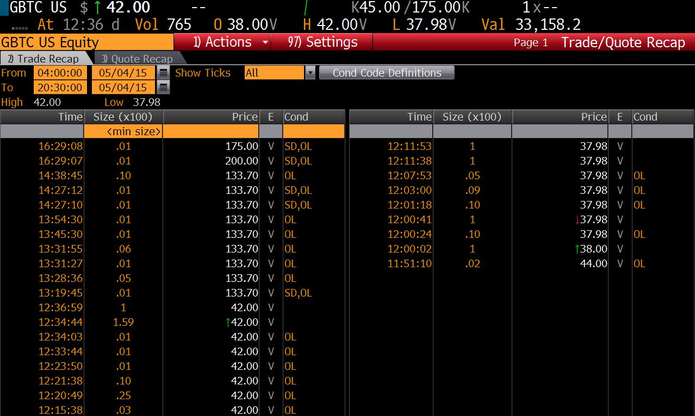Switch to the Trade Recap tab
695x416 pixels.
pos(45,59)
